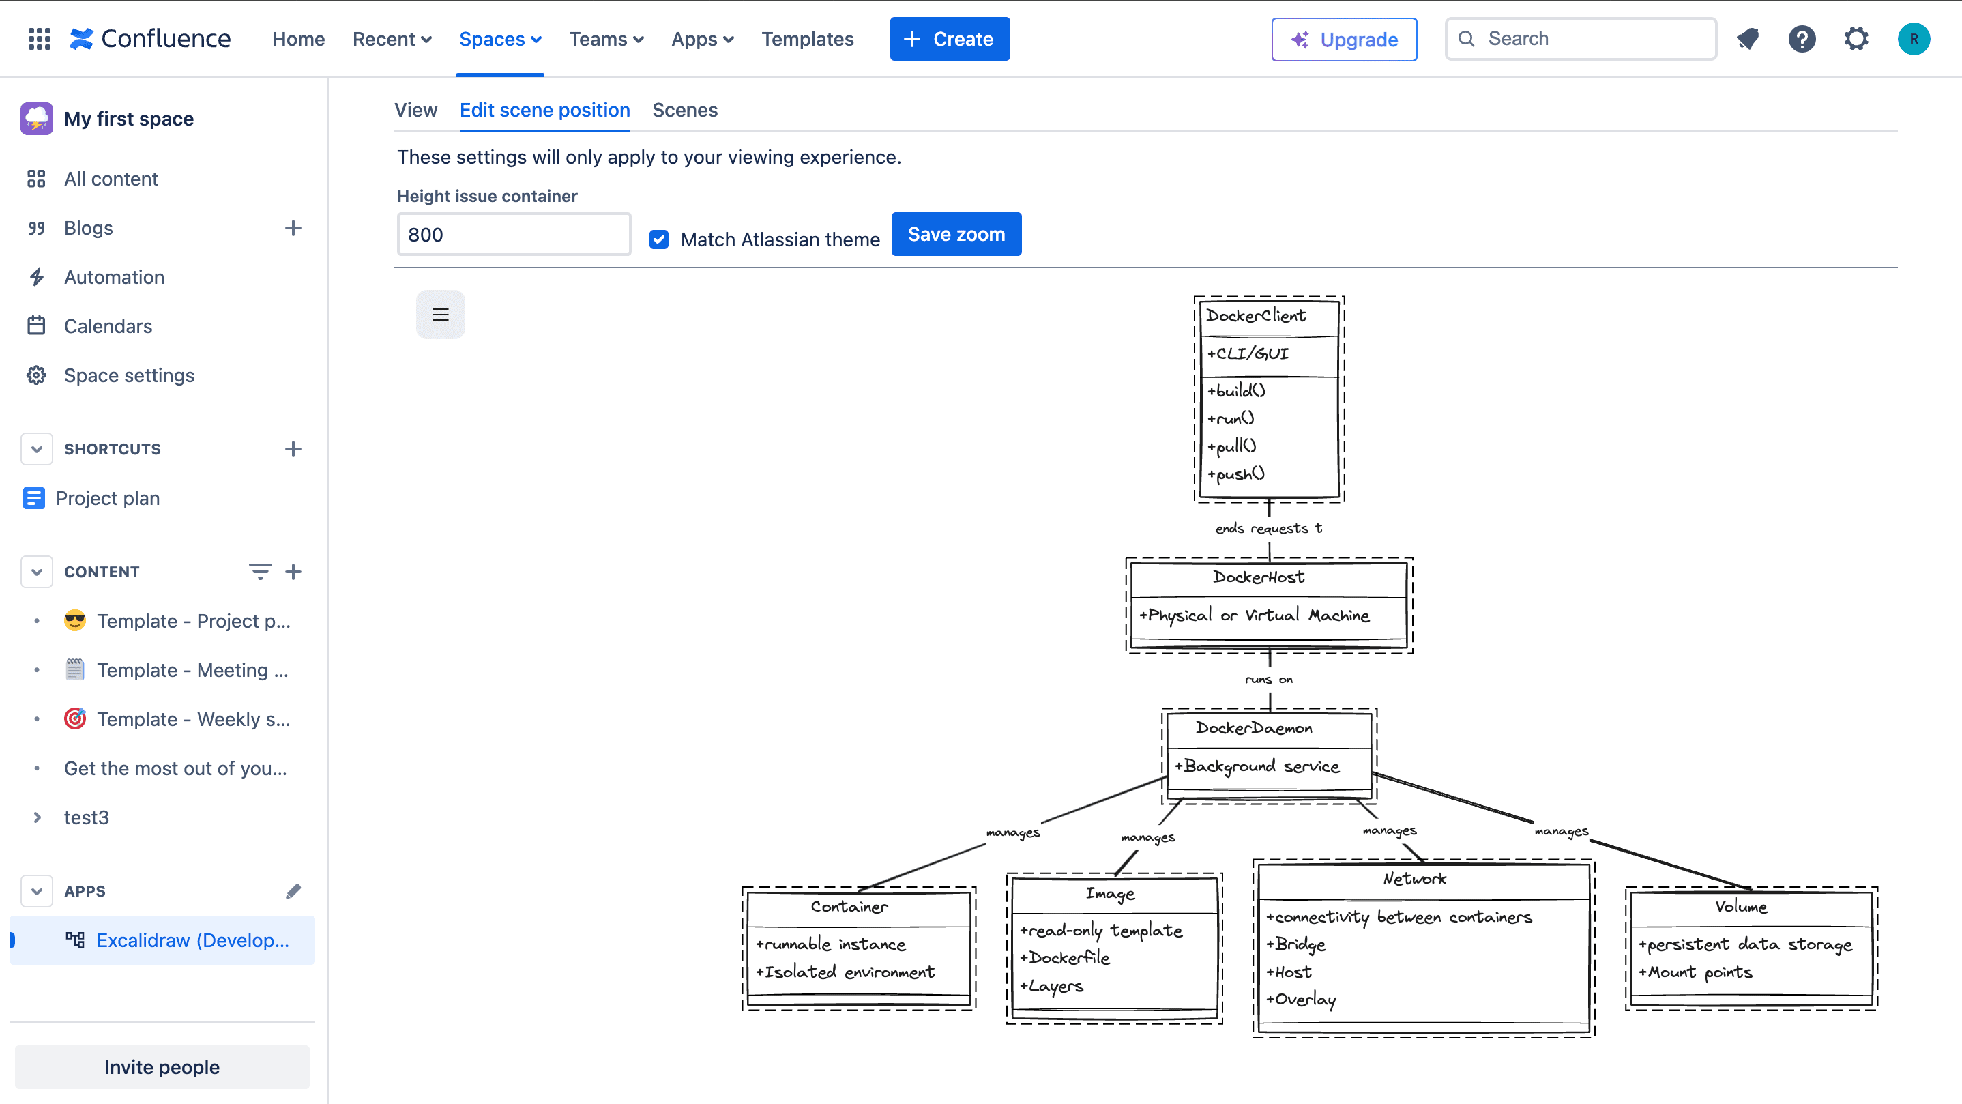Open Templates in top navigation
The image size is (1962, 1104).
tap(807, 39)
